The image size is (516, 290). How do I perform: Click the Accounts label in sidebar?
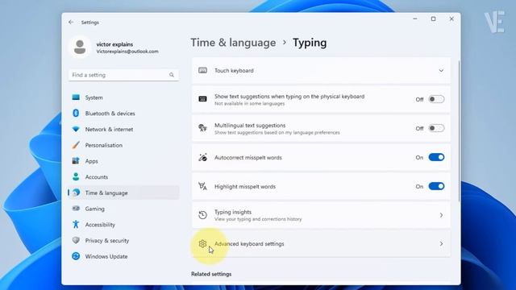click(97, 177)
